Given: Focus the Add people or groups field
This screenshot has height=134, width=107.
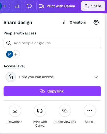Looking at the screenshot, I should point(52,43).
